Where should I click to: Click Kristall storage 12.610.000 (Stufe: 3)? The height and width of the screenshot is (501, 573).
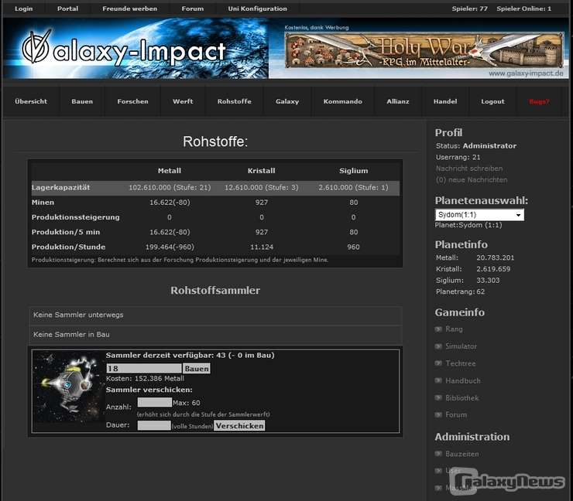261,188
